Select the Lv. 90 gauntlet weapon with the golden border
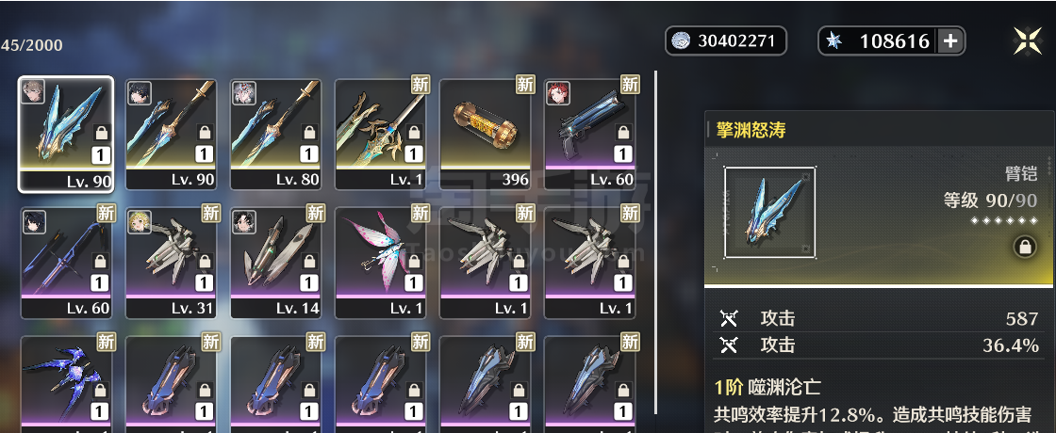 (x=66, y=135)
